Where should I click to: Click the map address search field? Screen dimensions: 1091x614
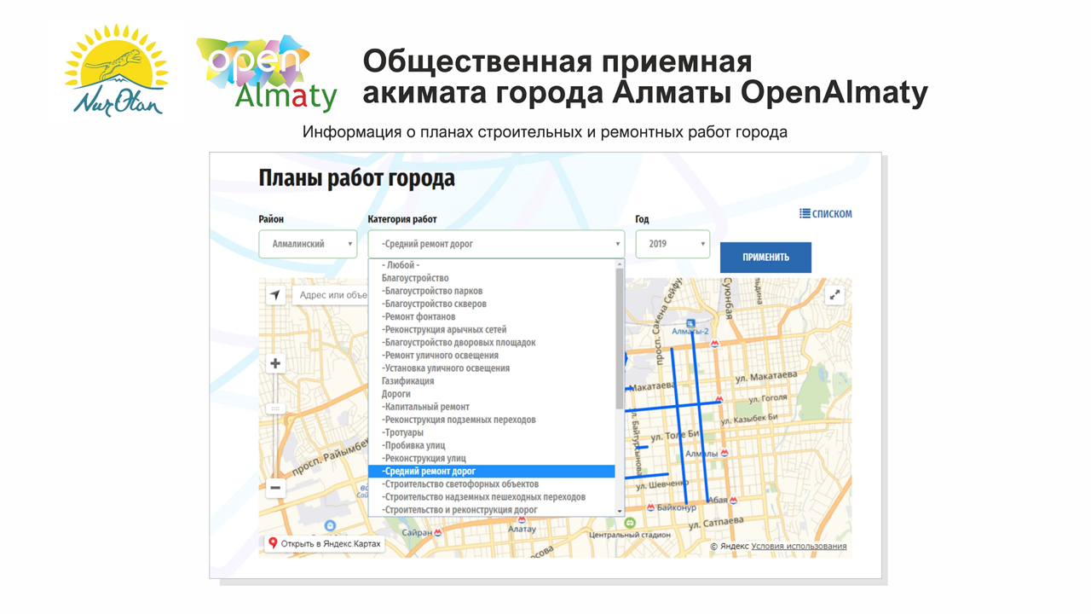[x=330, y=295]
